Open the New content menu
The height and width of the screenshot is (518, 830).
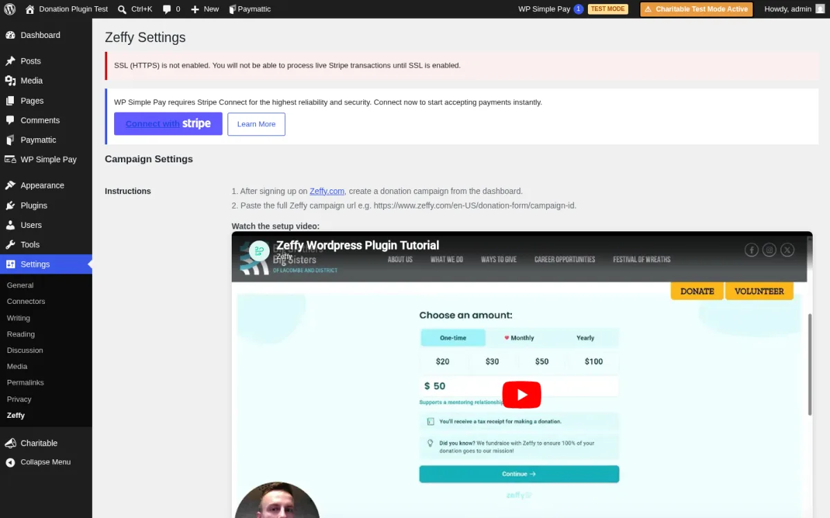coord(205,9)
